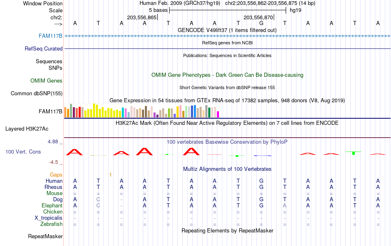
Task: Click the faded C in the Elephant row
Action: click(x=98, y=205)
